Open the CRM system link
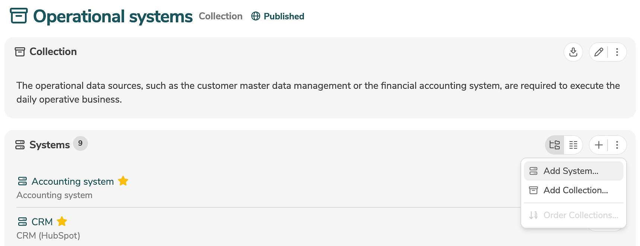 coord(42,222)
